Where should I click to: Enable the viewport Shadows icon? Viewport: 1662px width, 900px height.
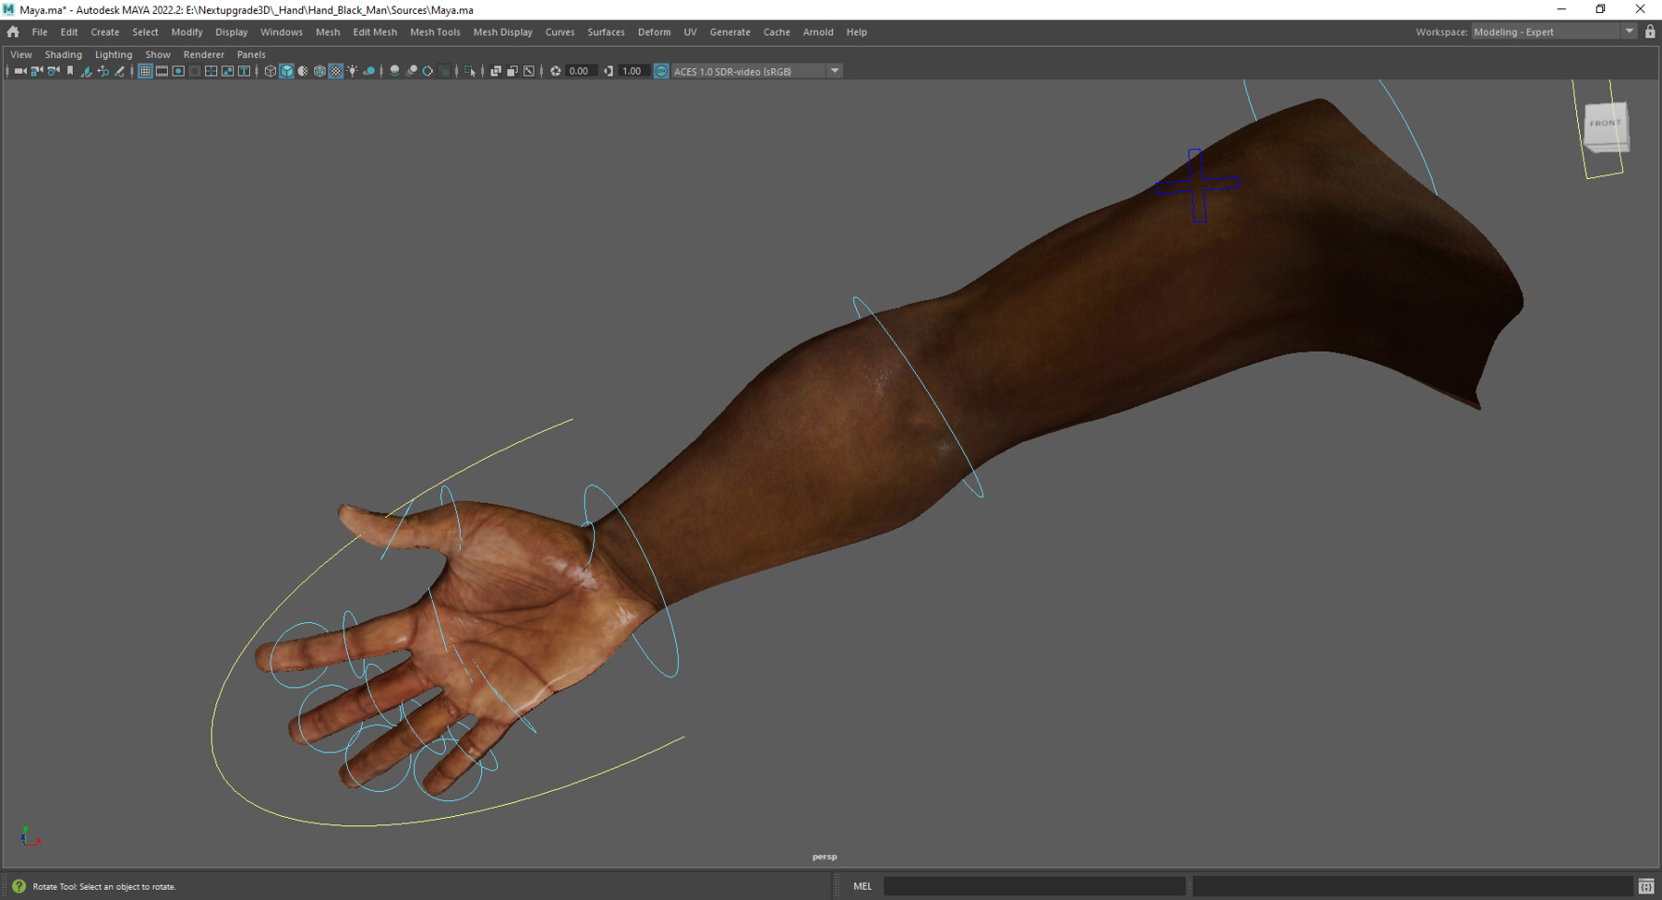point(368,70)
